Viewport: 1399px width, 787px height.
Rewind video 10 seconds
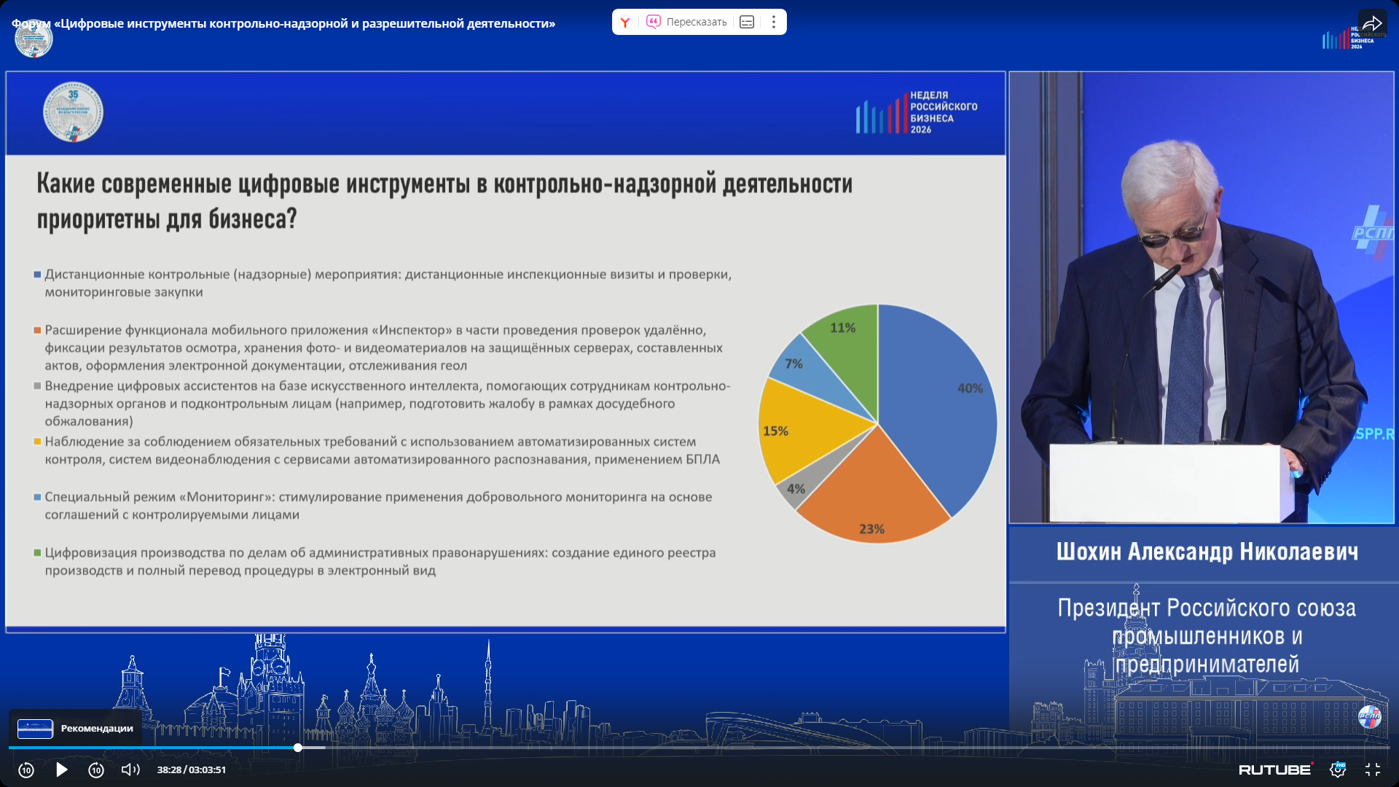(26, 770)
